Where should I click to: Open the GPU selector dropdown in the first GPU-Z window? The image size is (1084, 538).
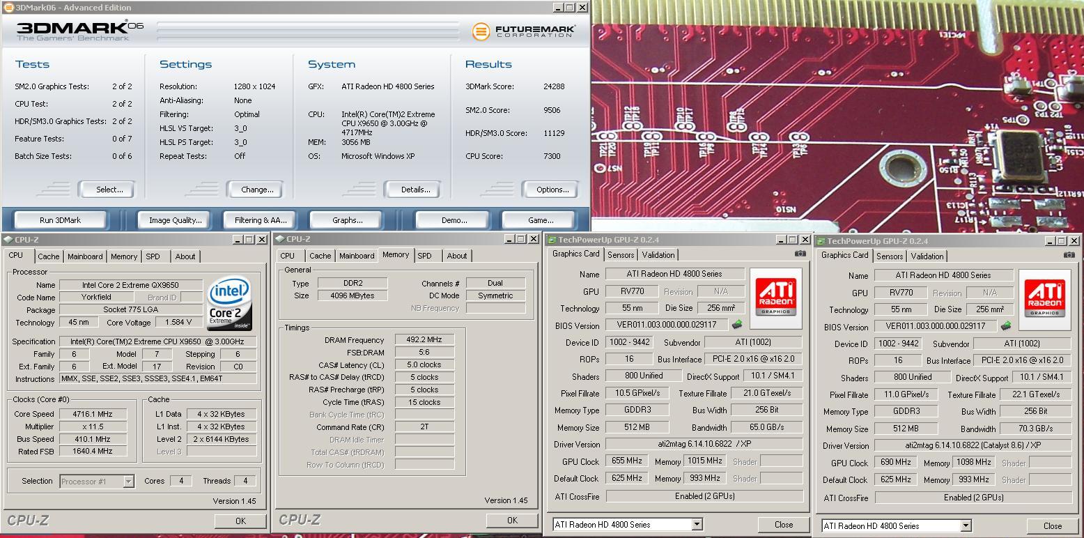697,525
